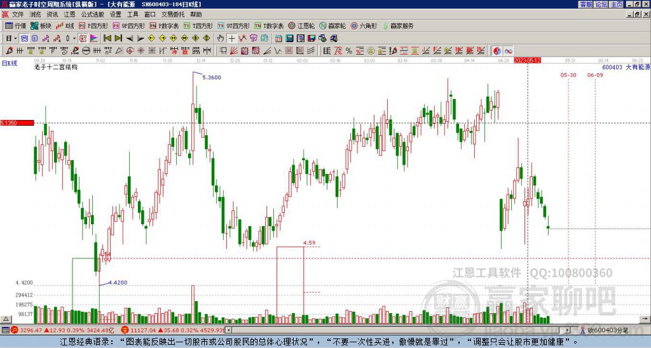Click the circle with horizontal line tool

[86, 51]
